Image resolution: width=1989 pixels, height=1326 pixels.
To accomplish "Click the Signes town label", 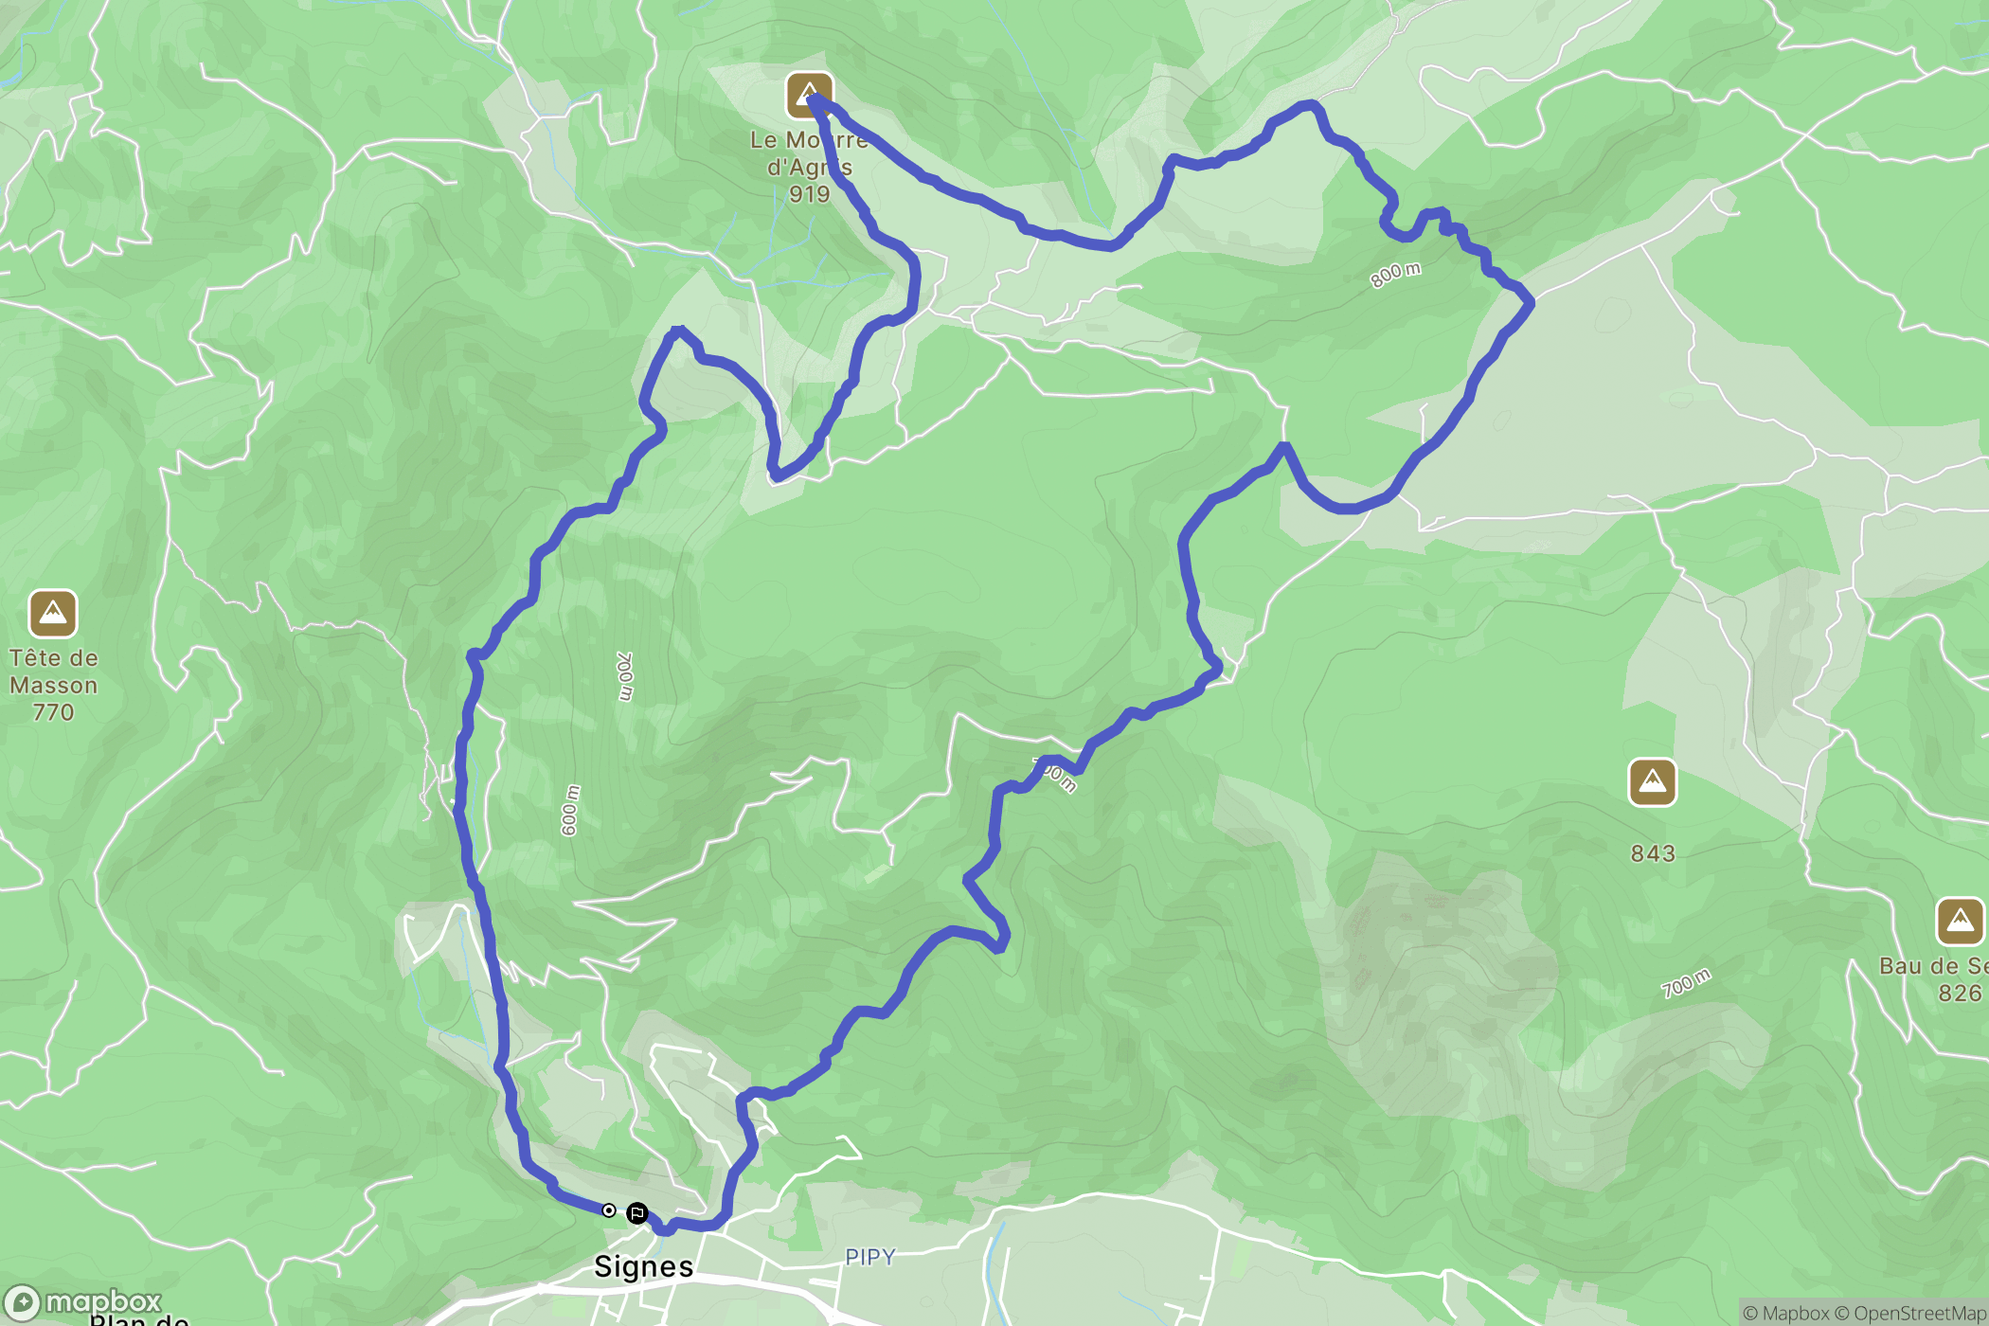I will 644,1266.
